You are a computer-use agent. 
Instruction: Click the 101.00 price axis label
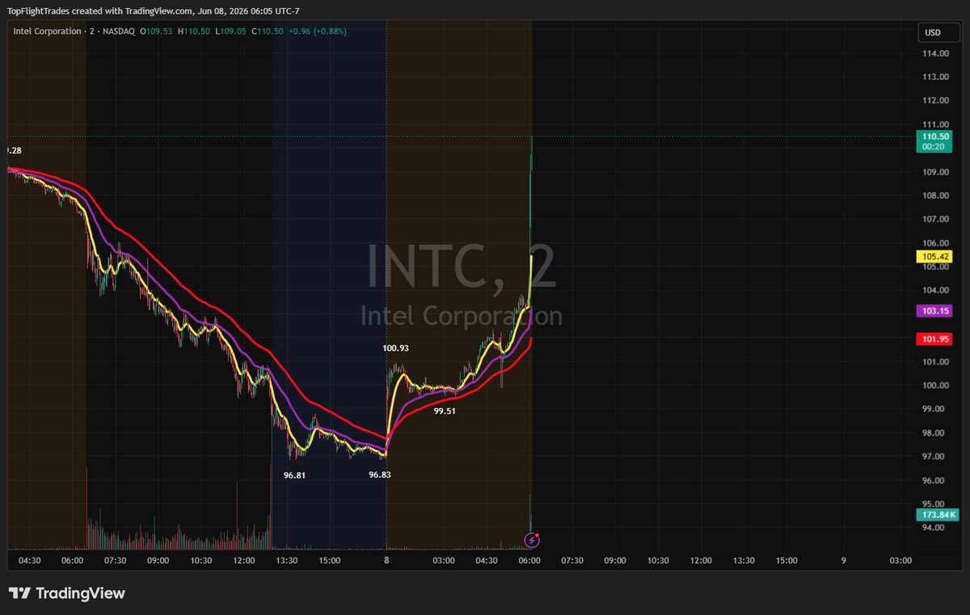[936, 362]
